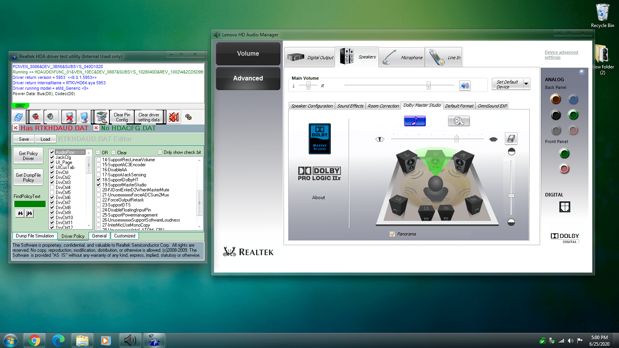Enable the Only show check bit option
This screenshot has width=619, height=348.
159,152
